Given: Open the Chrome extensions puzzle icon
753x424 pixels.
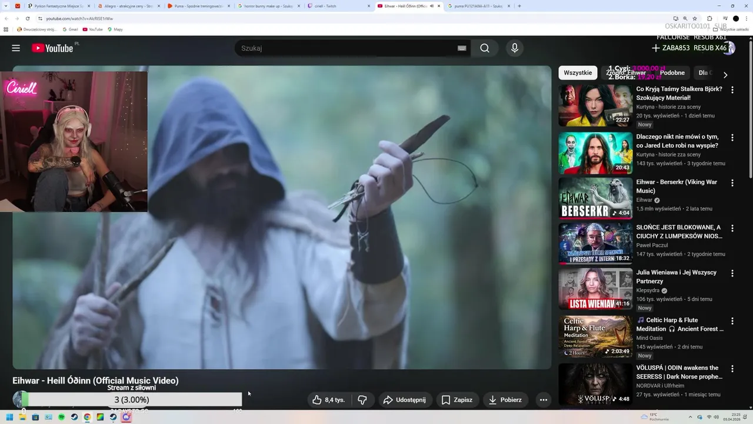Looking at the screenshot, I should click(709, 18).
